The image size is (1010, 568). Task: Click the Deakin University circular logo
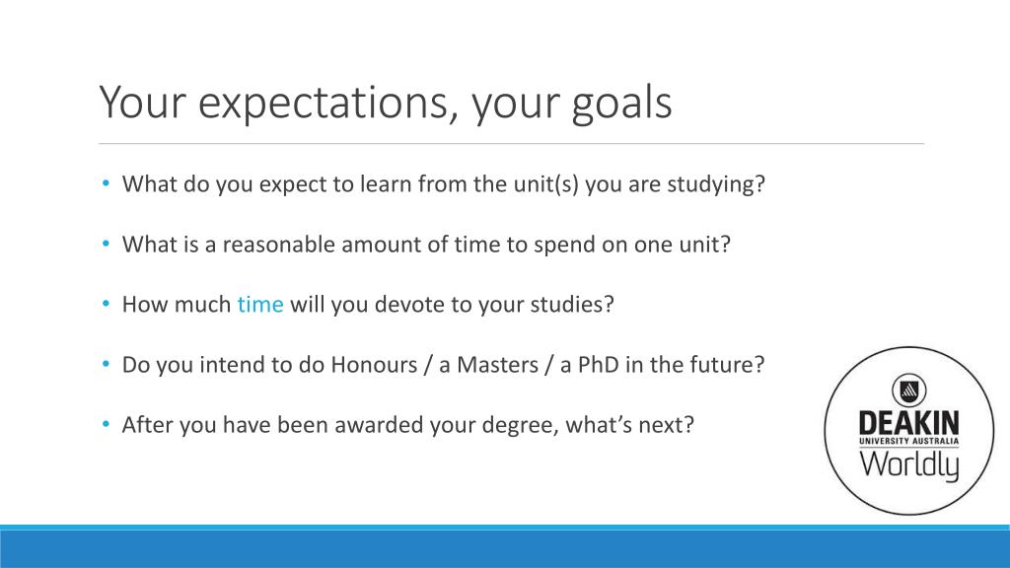pos(908,431)
